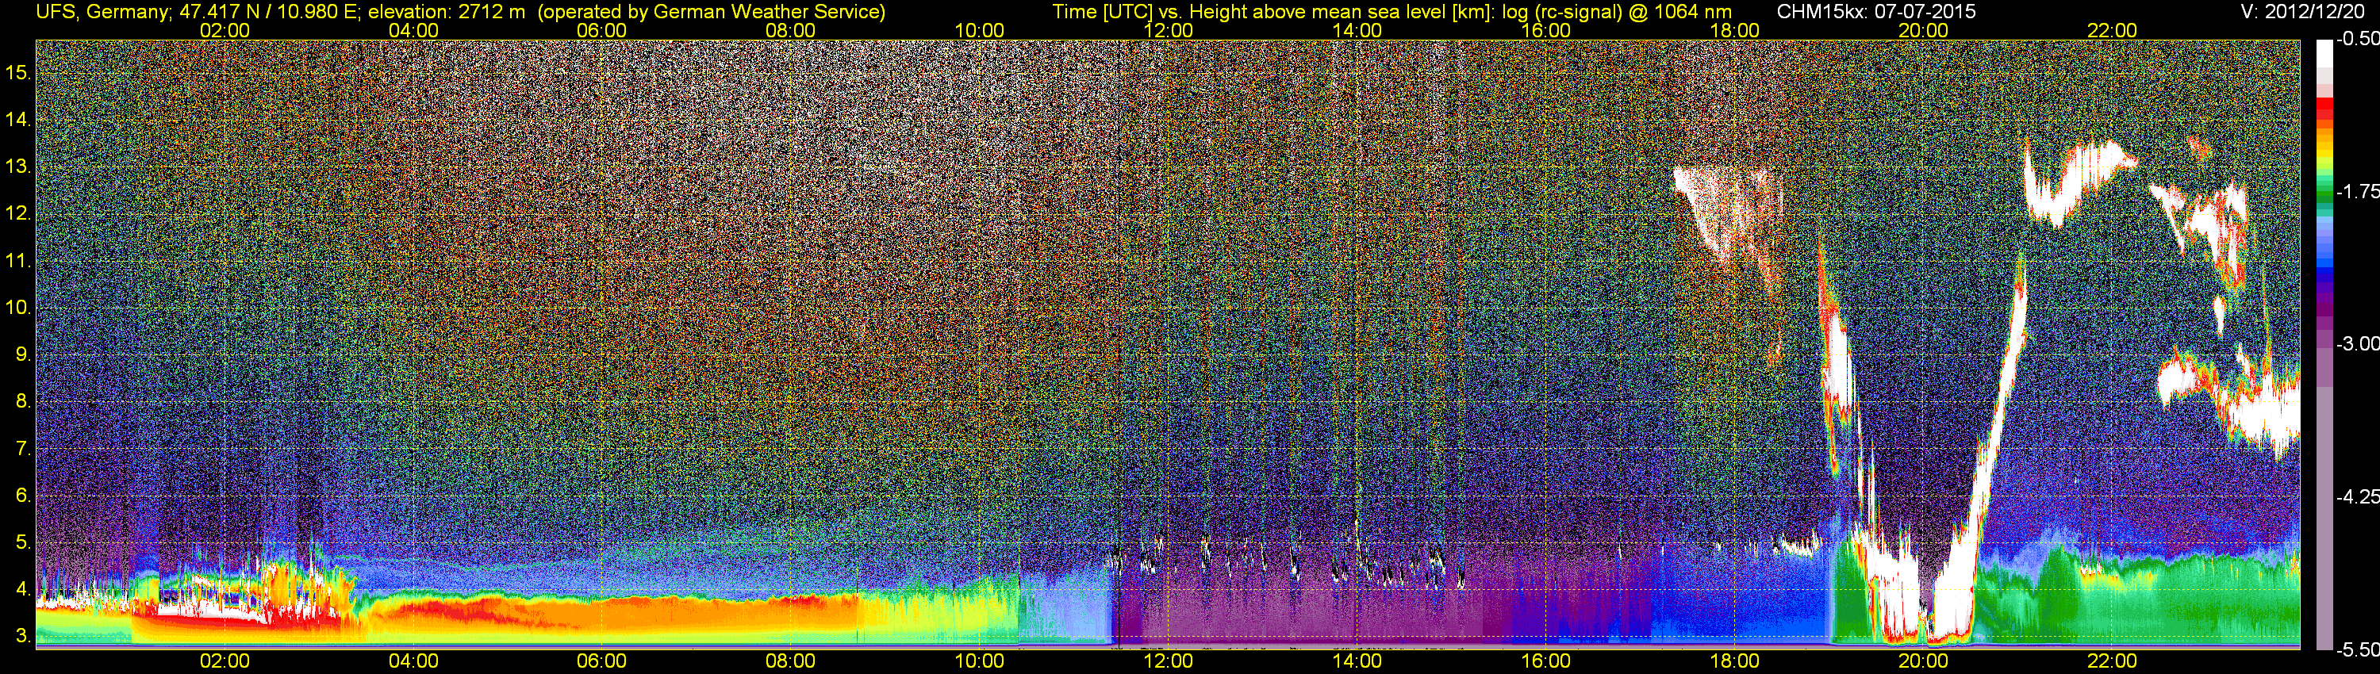Image resolution: width=2380 pixels, height=674 pixels.
Task: Click the height axis label '8.'
Action: [23, 403]
